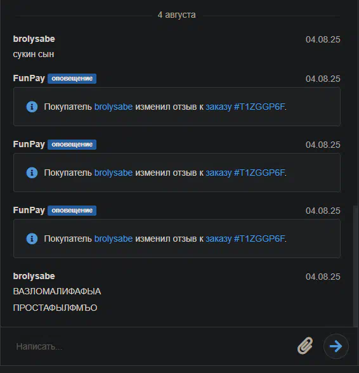The image size is (359, 373).
Task: Open order #T1ZGGP6F link in last notification
Action: tap(245, 239)
